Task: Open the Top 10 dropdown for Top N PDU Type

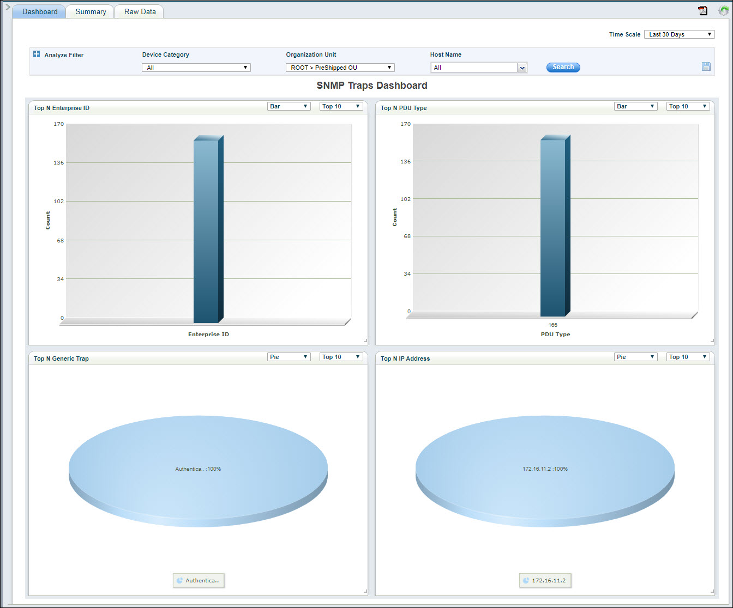Action: [x=688, y=106]
